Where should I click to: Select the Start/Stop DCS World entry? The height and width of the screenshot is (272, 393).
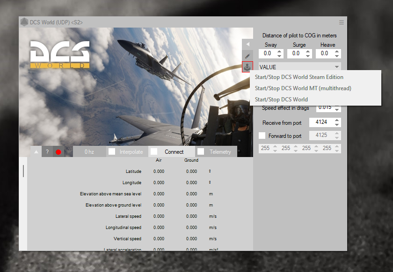[x=281, y=100]
